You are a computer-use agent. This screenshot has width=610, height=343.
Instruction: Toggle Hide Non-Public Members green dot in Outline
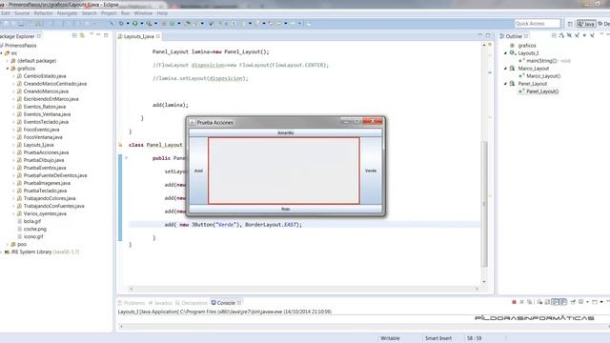click(584, 35)
